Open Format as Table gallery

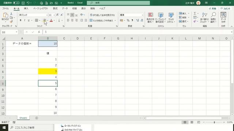click(x=161, y=18)
